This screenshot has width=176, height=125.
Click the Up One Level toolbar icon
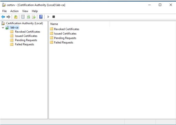click(16, 17)
